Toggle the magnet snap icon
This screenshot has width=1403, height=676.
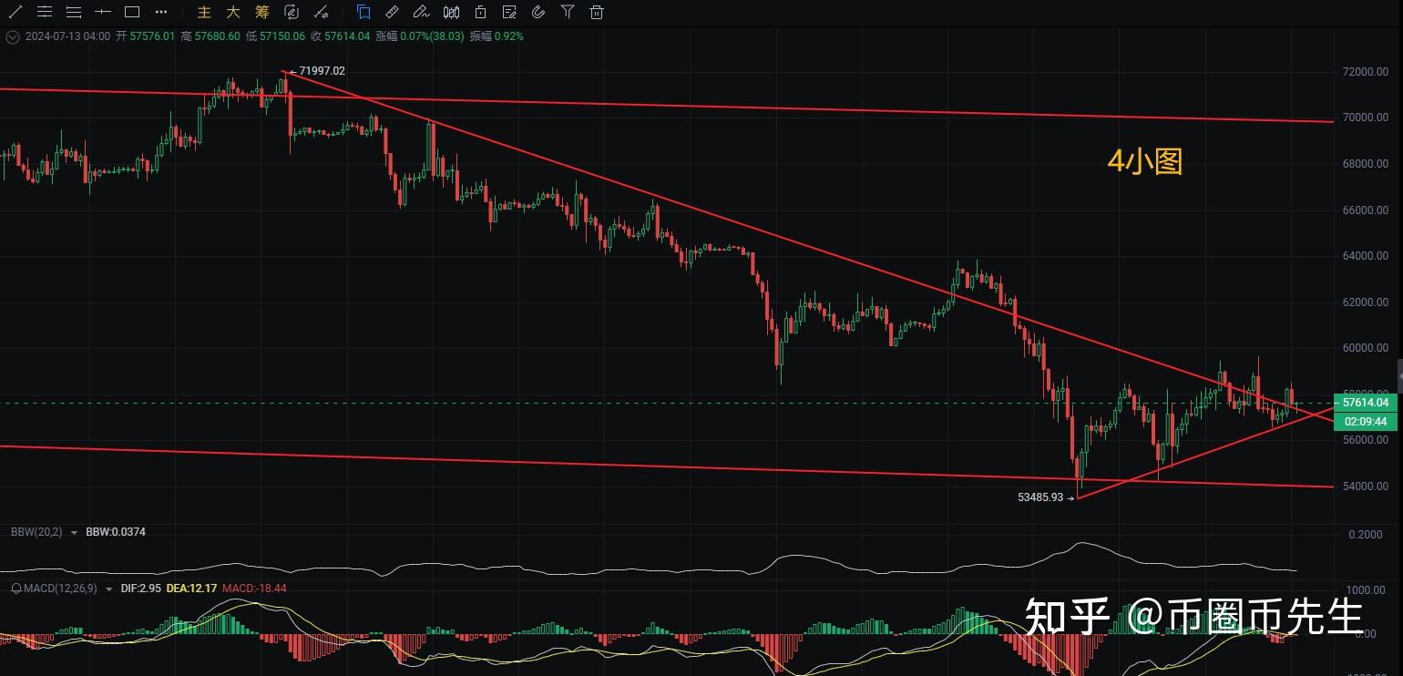538,12
